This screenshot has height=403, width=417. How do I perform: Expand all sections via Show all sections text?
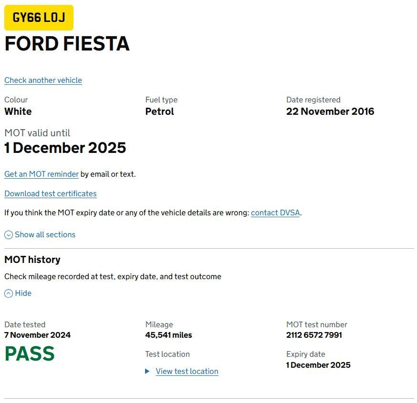[45, 235]
